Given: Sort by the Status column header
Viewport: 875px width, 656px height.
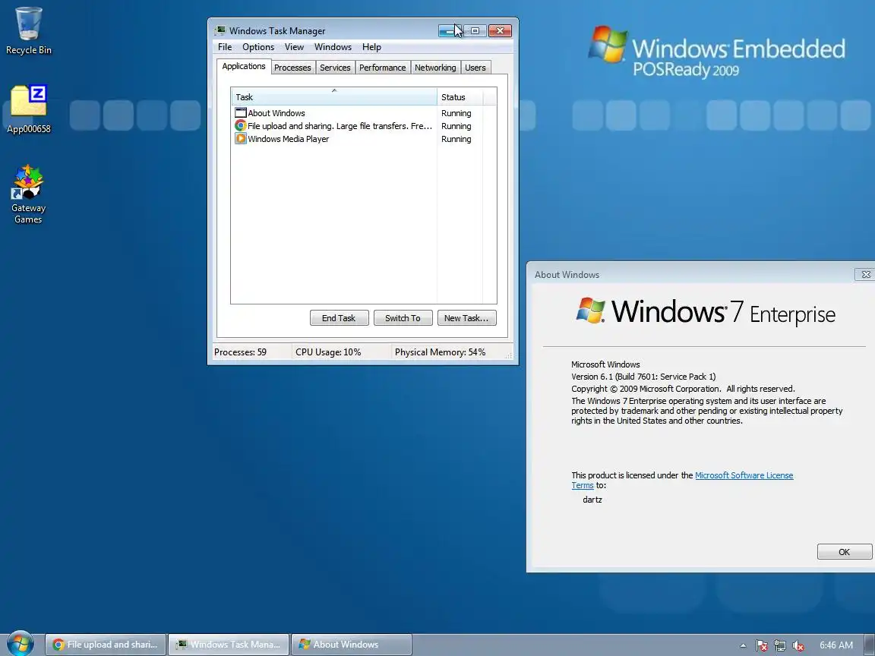Looking at the screenshot, I should coord(460,96).
